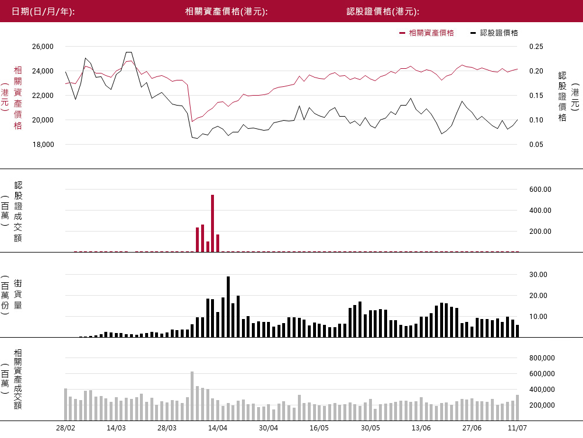Click the black 認股證價格 legend color marker
This screenshot has height=438, width=583.
(x=473, y=33)
